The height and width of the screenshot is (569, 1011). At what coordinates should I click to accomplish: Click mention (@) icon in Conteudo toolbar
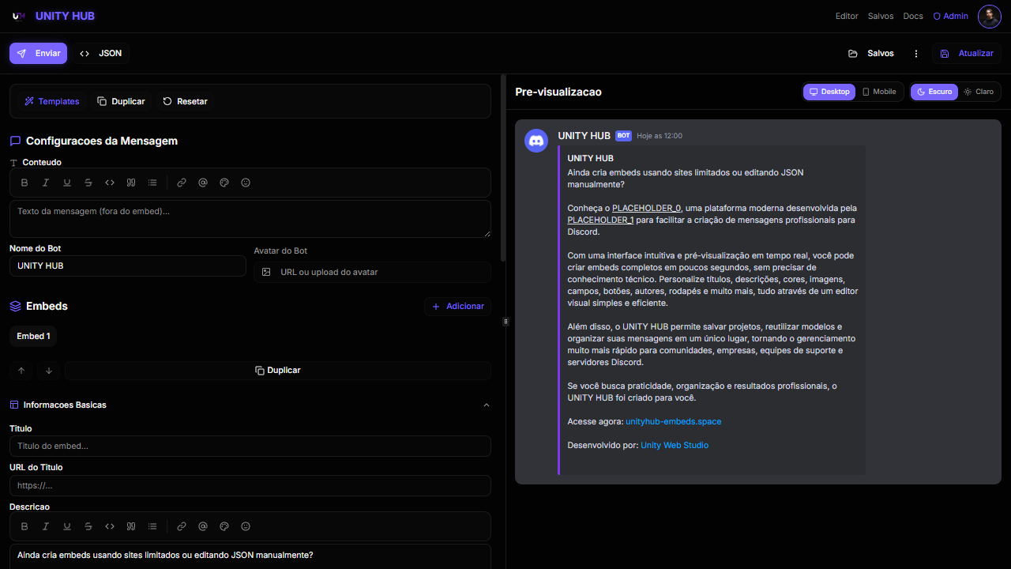[203, 183]
